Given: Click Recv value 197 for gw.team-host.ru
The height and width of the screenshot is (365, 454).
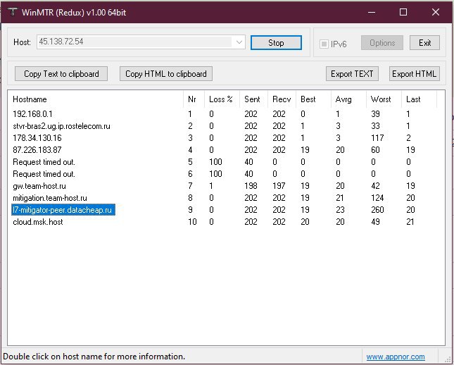Looking at the screenshot, I should click(279, 186).
